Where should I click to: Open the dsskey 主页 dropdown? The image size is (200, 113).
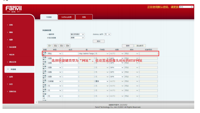click(108, 34)
